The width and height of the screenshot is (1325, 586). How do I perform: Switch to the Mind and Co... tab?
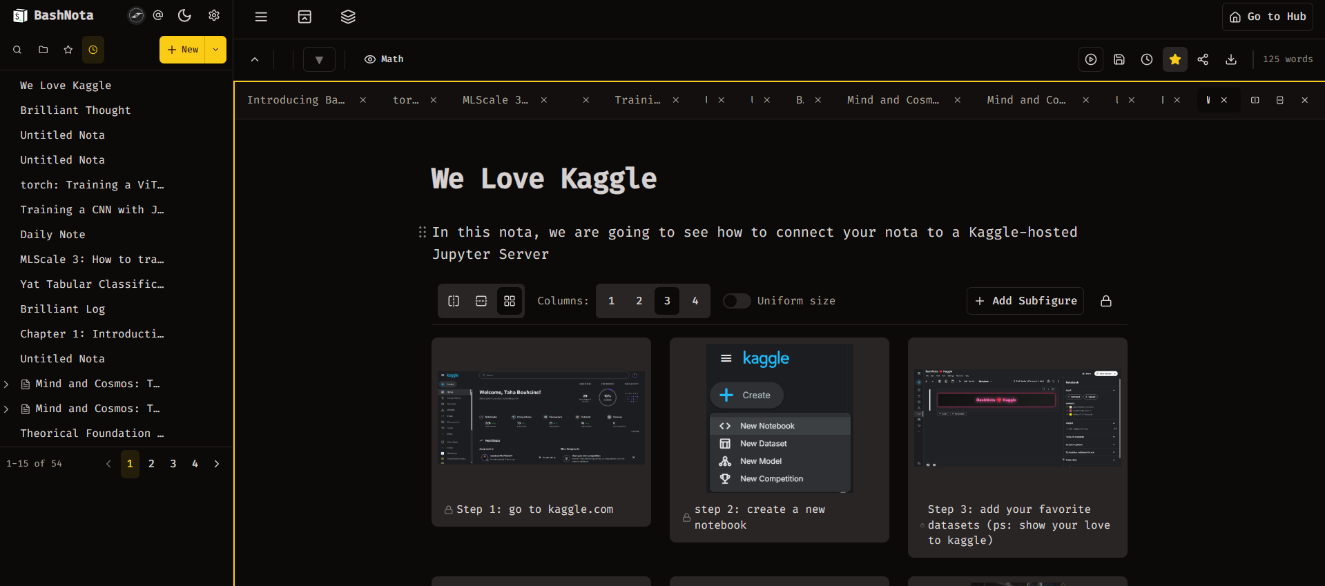click(1026, 100)
